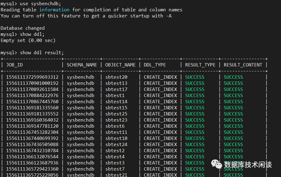Click the "Database changed" message line
281x177 pixels.
pyautogui.click(x=22, y=28)
